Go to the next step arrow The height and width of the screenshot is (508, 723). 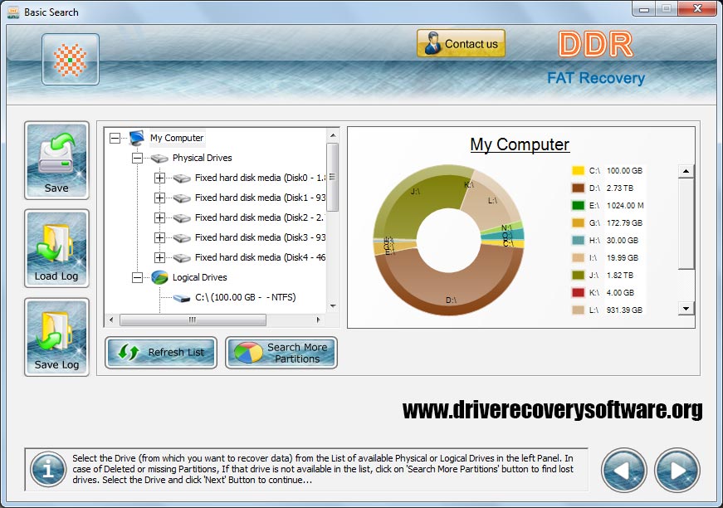tap(677, 470)
